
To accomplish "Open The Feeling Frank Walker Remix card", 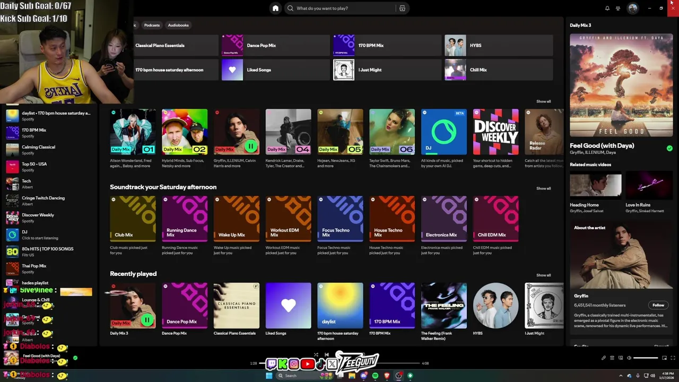I will point(444,312).
